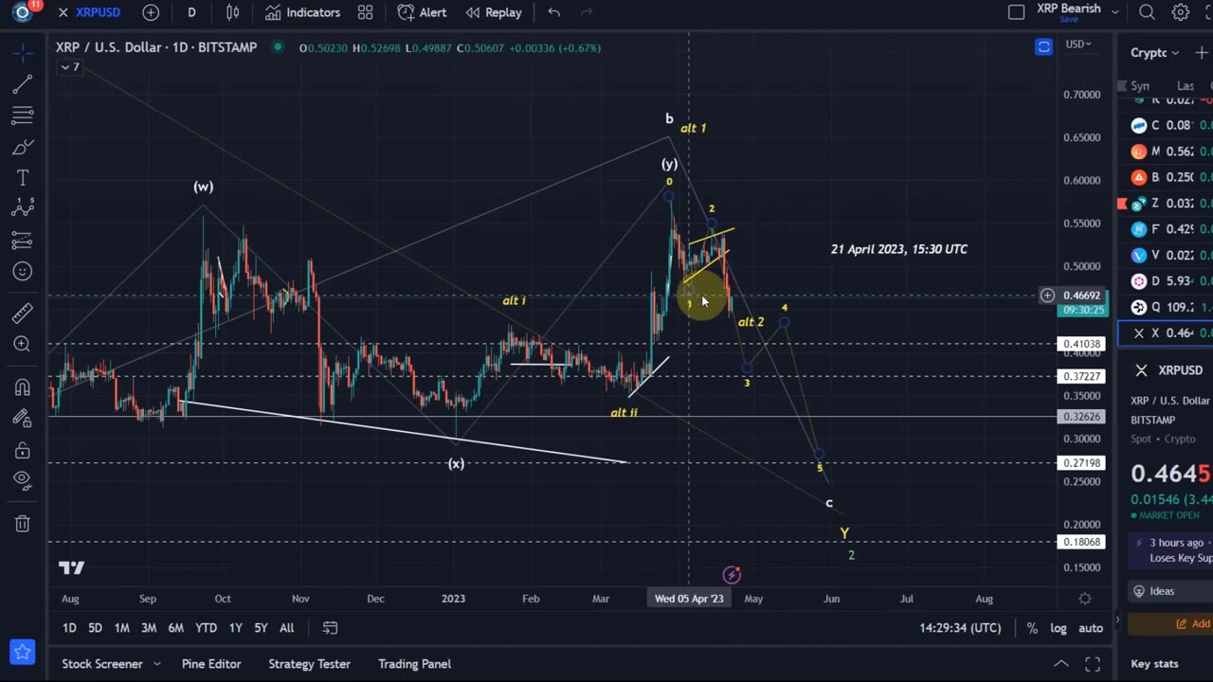This screenshot has width=1213, height=682.
Task: Open the Trading Panel tab
Action: pos(414,664)
